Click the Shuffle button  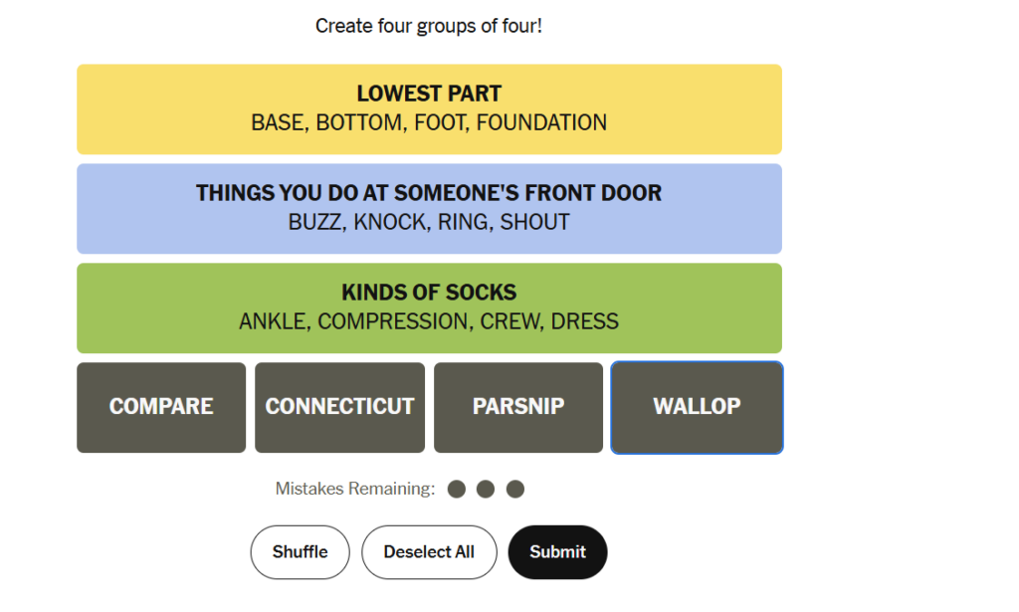click(x=301, y=552)
